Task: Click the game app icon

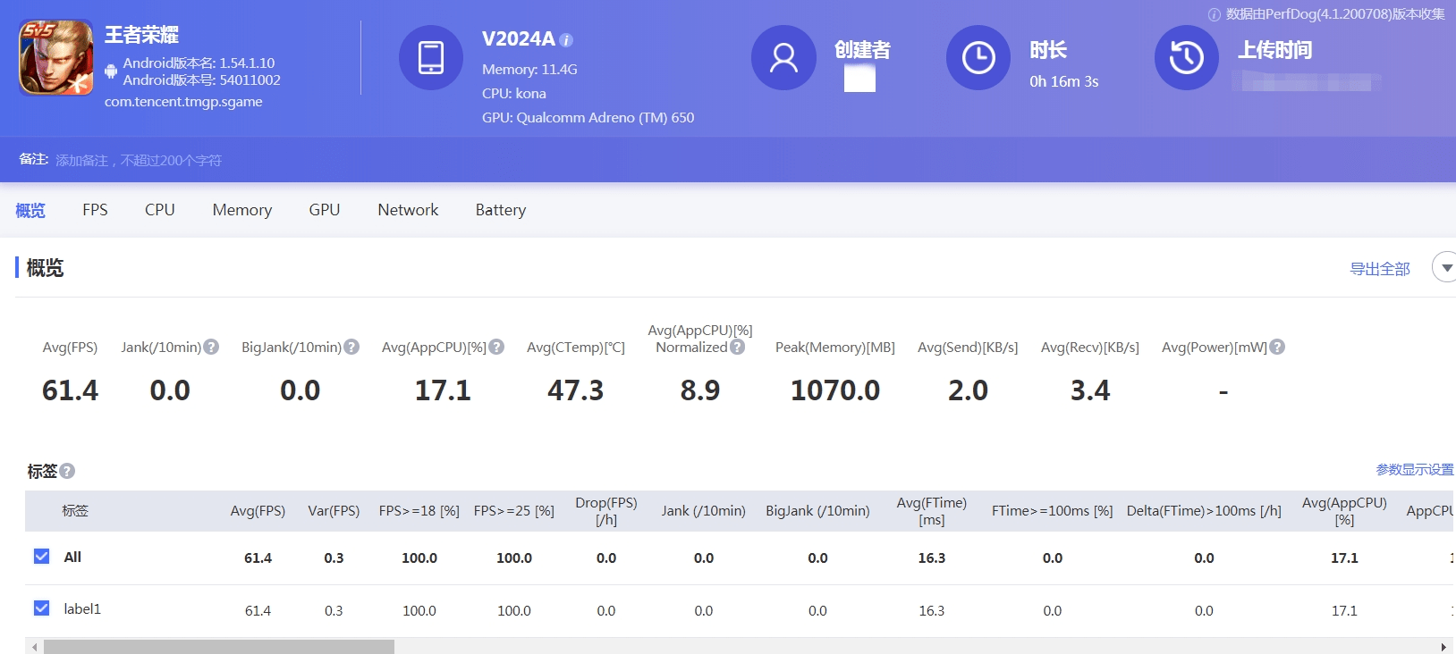Action: (56, 58)
